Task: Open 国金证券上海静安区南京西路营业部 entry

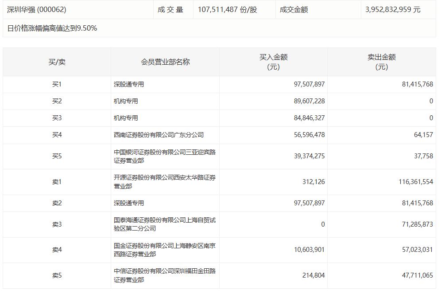Action: [165, 250]
